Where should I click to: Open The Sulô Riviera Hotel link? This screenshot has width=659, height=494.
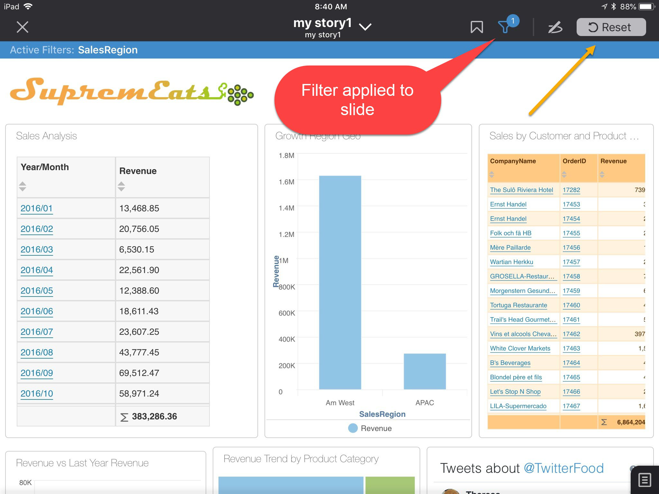pos(521,190)
